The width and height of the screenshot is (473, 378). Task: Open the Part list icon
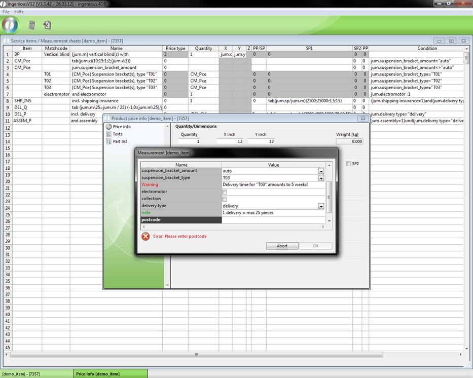108,141
